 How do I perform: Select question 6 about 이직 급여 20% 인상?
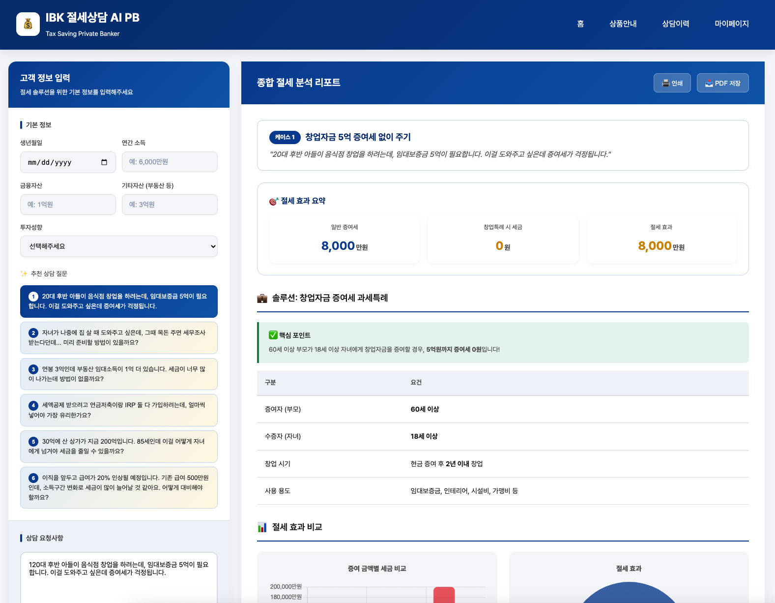(119, 488)
